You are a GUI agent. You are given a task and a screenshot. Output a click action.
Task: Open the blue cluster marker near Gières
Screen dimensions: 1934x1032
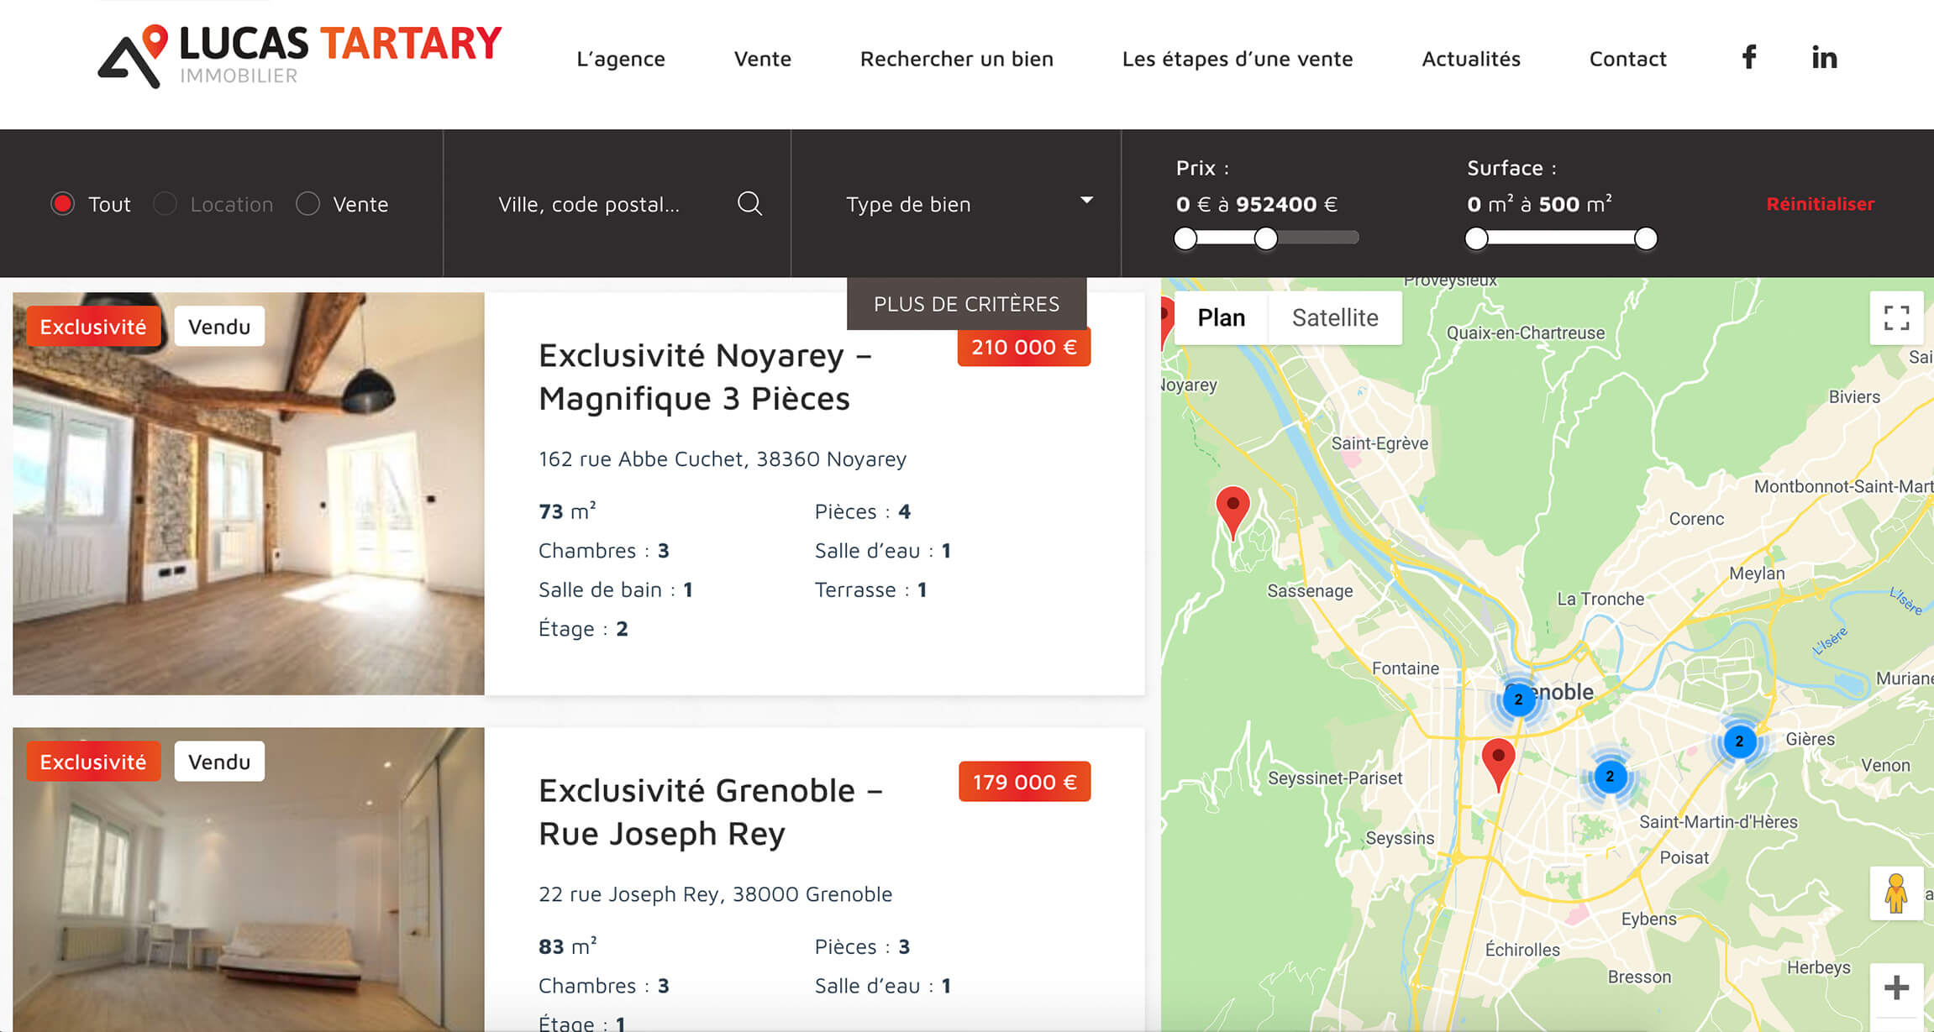pyautogui.click(x=1739, y=741)
